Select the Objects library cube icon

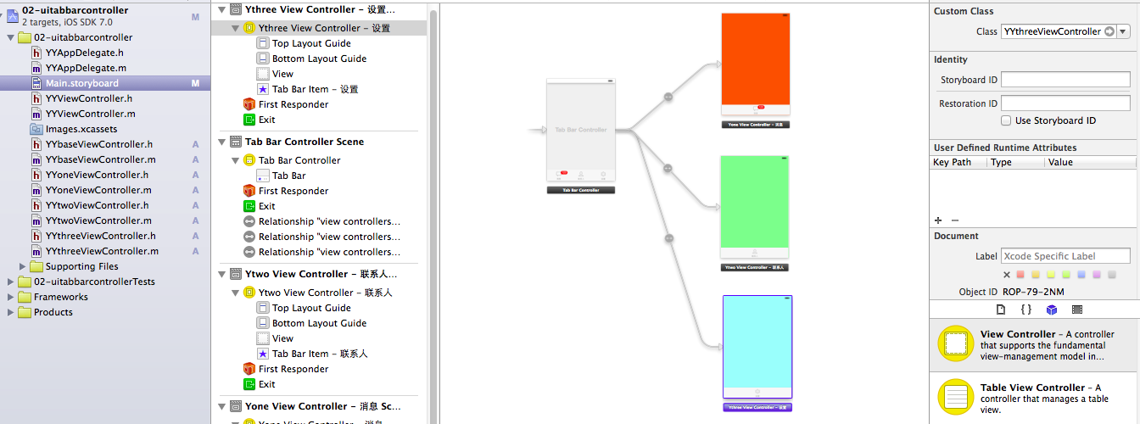1051,310
